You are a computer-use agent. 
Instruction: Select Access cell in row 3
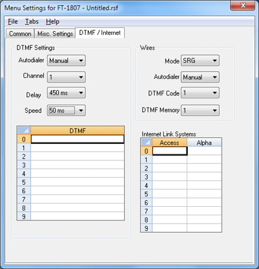click(x=169, y=177)
